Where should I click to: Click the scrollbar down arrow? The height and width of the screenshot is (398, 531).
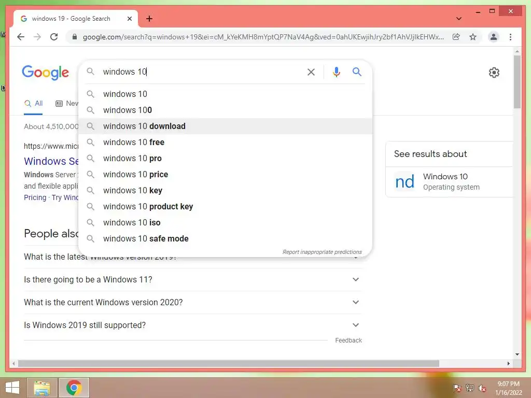[517, 354]
